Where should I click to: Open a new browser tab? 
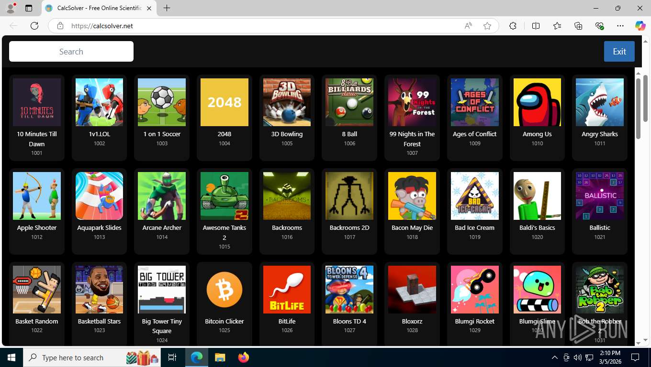[167, 8]
